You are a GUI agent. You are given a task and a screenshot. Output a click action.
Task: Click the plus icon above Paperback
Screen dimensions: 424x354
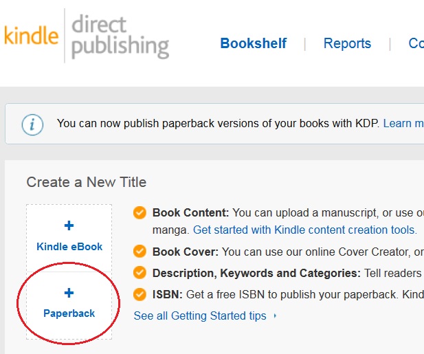(69, 294)
